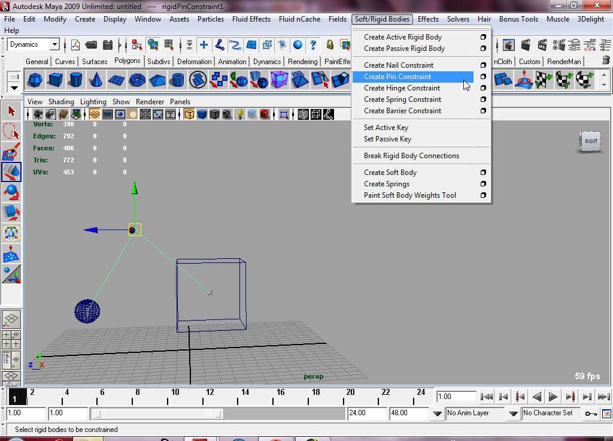Click the range slider bar handle

tap(158, 413)
